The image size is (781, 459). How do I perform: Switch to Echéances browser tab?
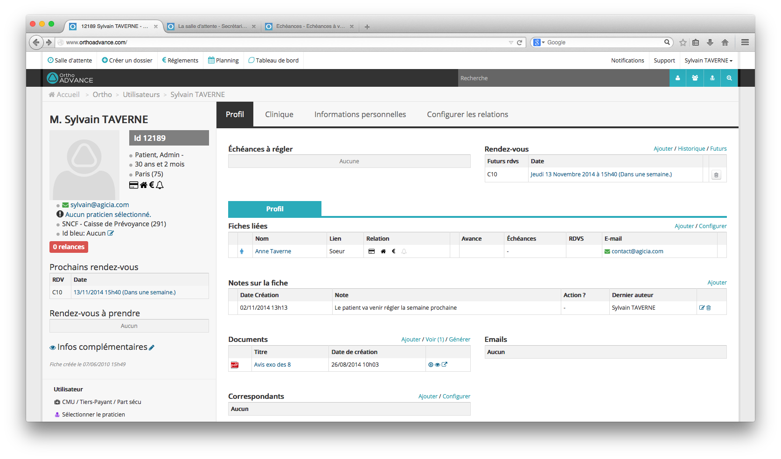(x=310, y=27)
